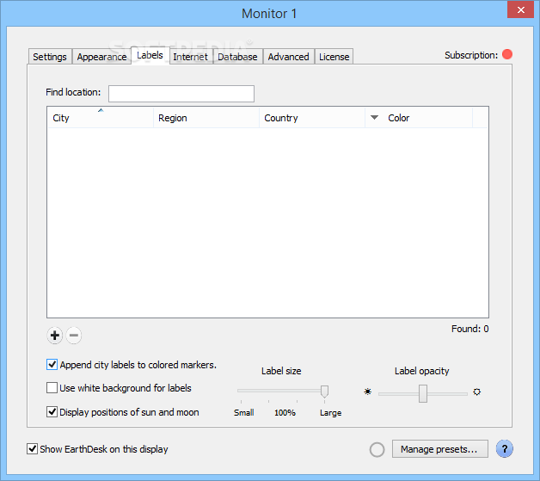
Task: Click the Label opacity slider handle
Action: (423, 393)
